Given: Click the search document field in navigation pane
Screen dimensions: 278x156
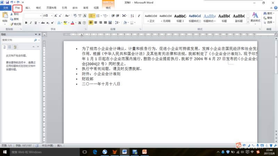Looking at the screenshot, I should click(x=19, y=40).
